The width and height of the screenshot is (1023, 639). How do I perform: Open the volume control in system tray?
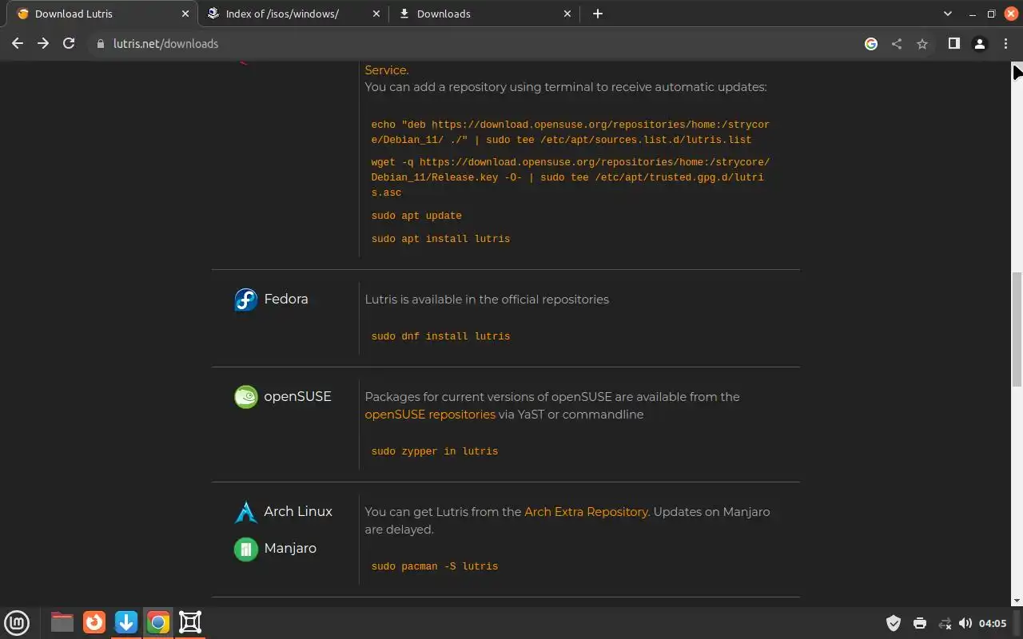[965, 623]
